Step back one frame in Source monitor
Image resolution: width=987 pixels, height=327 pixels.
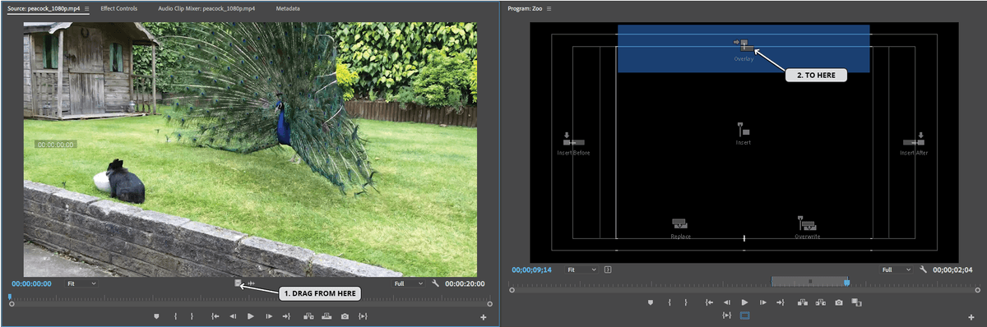[x=233, y=315]
